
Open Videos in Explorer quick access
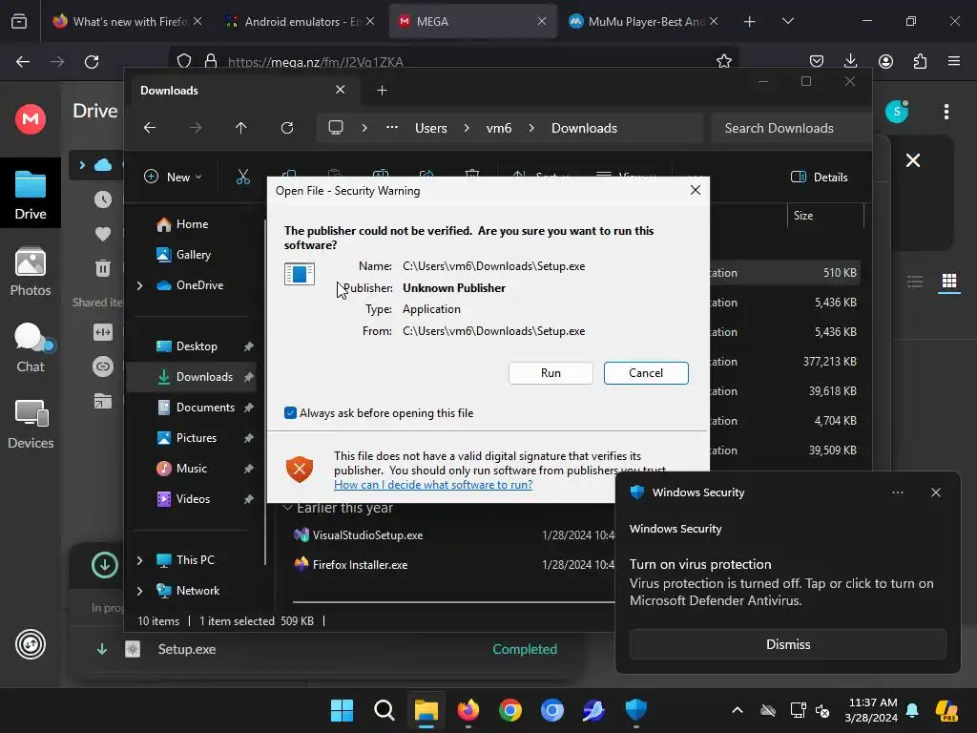(x=193, y=498)
